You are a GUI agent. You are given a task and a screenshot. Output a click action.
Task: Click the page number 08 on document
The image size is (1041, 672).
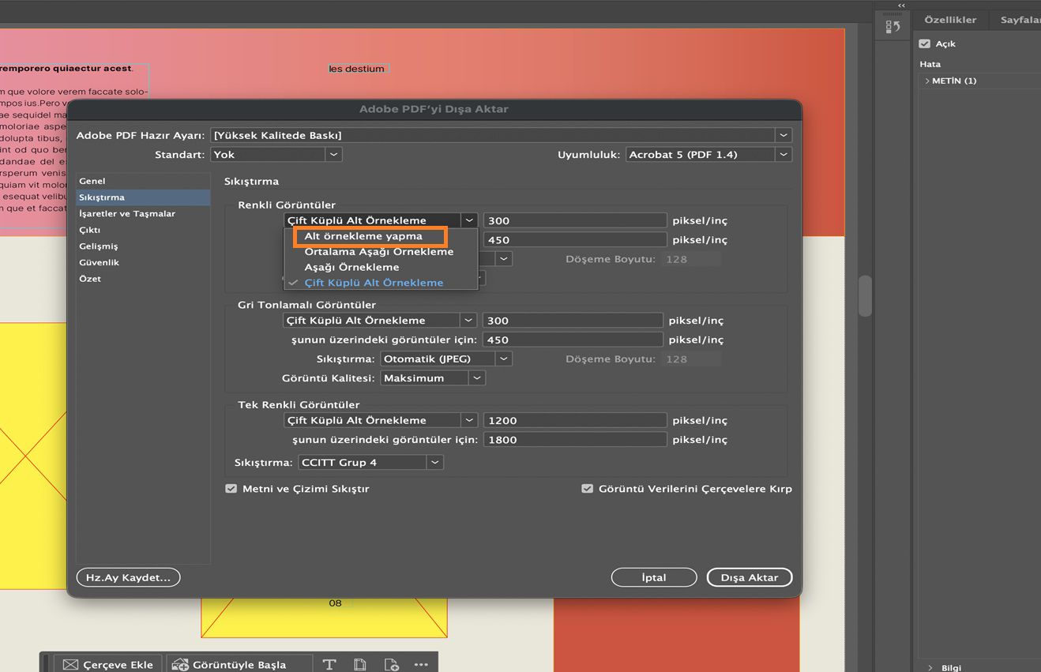tap(335, 603)
